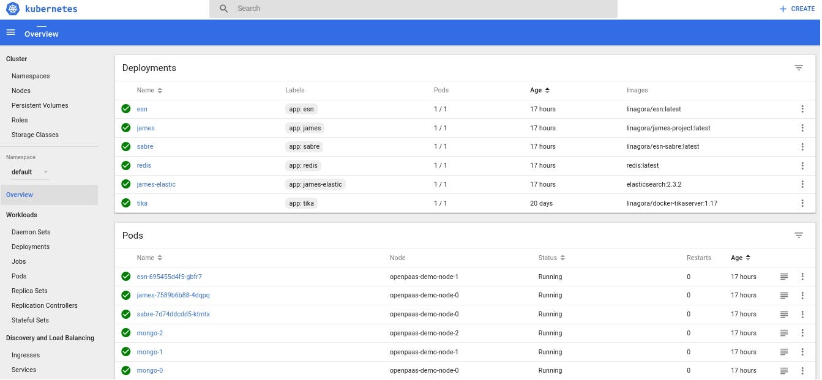Go to Pods in sidebar
Screen dimensions: 822x380
point(19,277)
